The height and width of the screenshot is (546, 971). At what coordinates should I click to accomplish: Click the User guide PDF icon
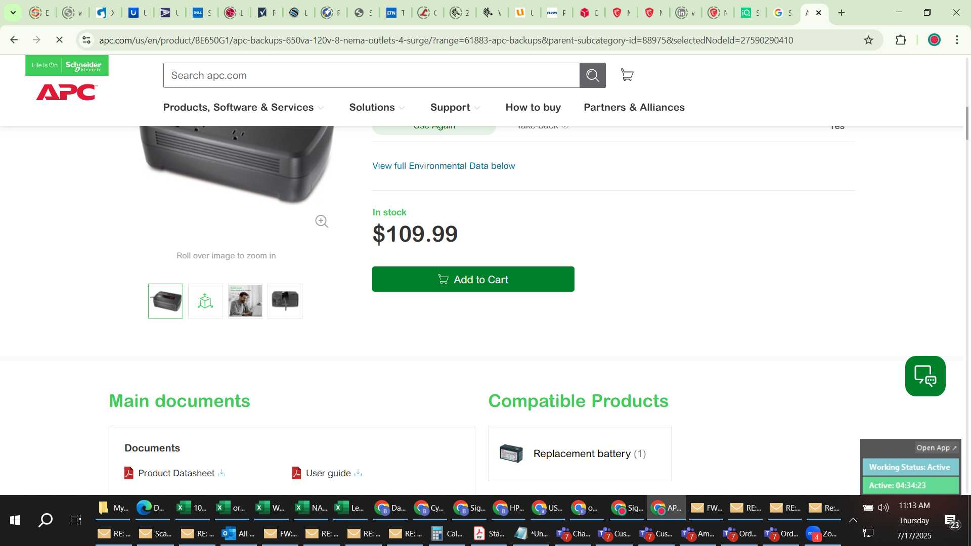(x=297, y=473)
